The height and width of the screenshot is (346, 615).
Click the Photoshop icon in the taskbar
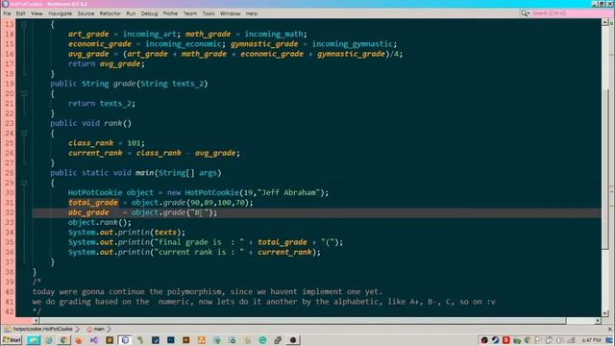pyautogui.click(x=171, y=340)
